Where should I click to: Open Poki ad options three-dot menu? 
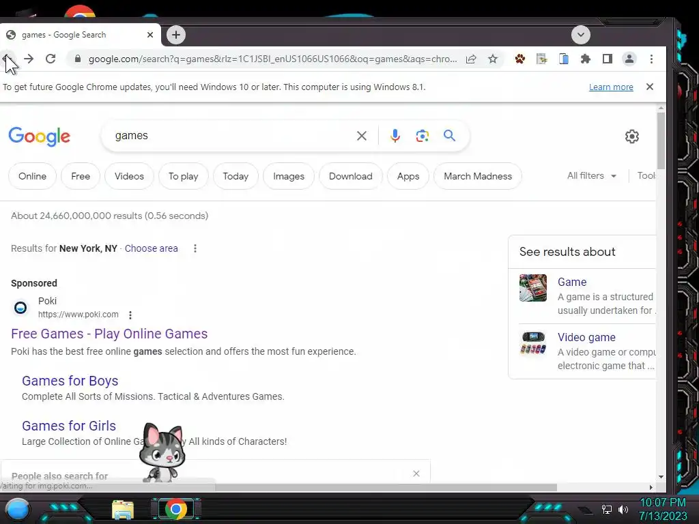(130, 315)
